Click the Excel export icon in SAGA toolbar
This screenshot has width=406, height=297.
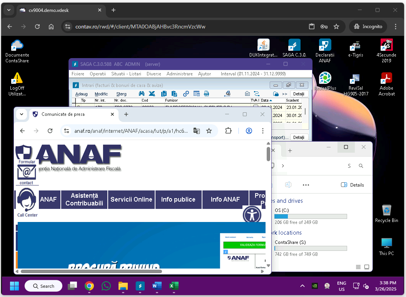[x=152, y=93]
